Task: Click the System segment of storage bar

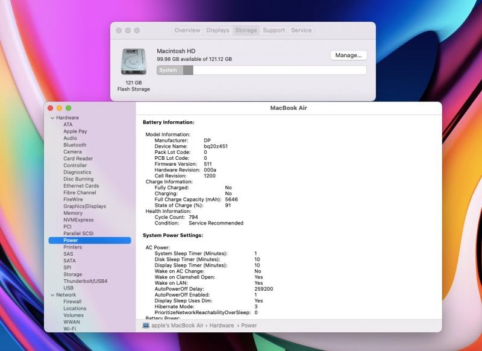Action: tap(170, 70)
